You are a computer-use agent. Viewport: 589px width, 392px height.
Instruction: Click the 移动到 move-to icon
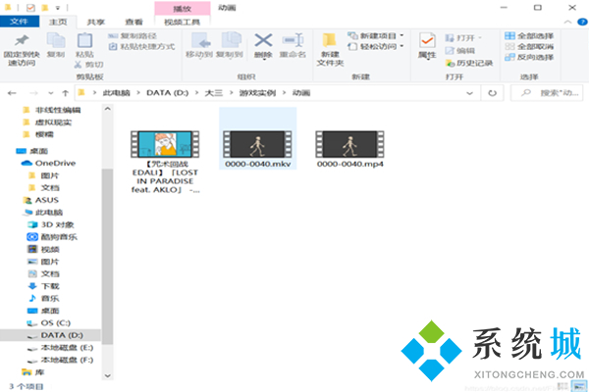(x=201, y=41)
